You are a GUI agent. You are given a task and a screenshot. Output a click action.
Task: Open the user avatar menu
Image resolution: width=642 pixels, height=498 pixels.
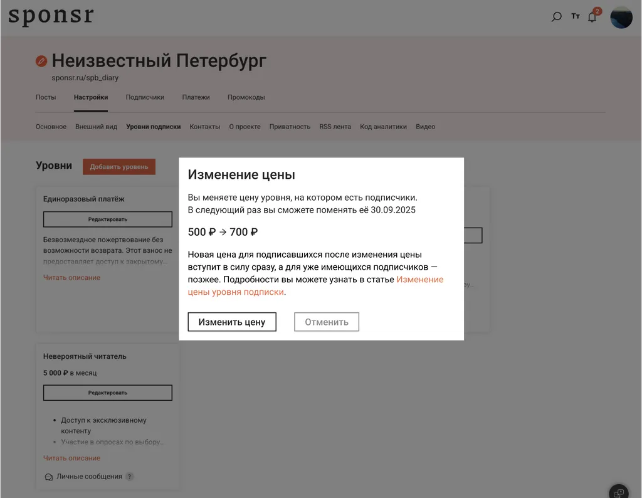click(x=621, y=17)
